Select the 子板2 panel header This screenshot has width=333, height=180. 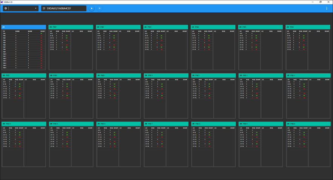[x=118, y=27]
